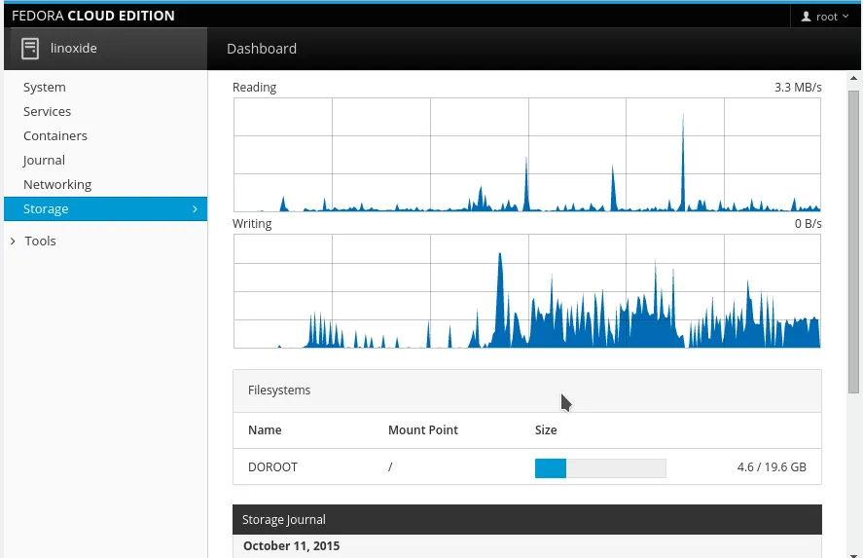Open the DOROOT filesystem row
Screen dimensions: 863x558
[272, 466]
